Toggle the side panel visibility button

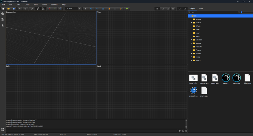(x=185, y=8)
